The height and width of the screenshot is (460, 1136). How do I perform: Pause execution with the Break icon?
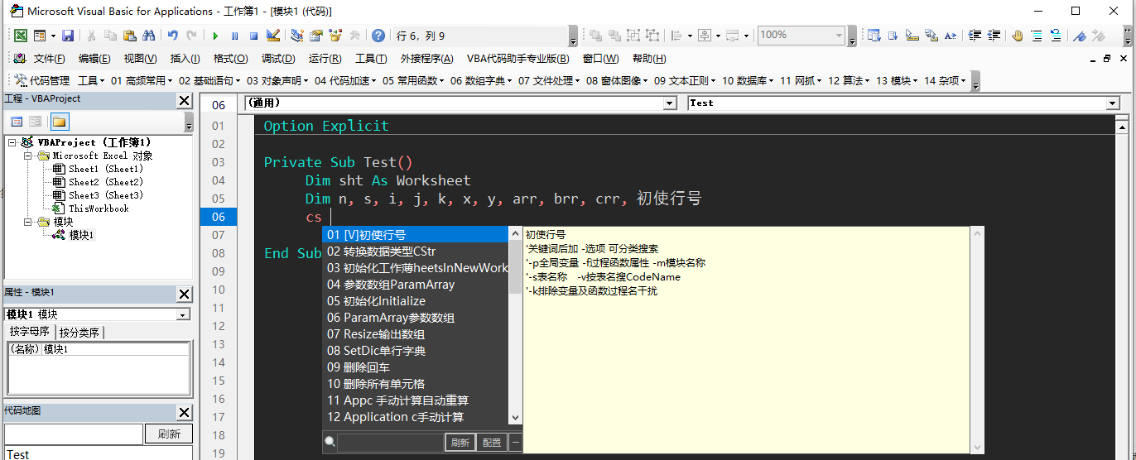(x=234, y=36)
